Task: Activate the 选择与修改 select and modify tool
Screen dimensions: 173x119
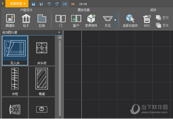Action: coord(130,21)
